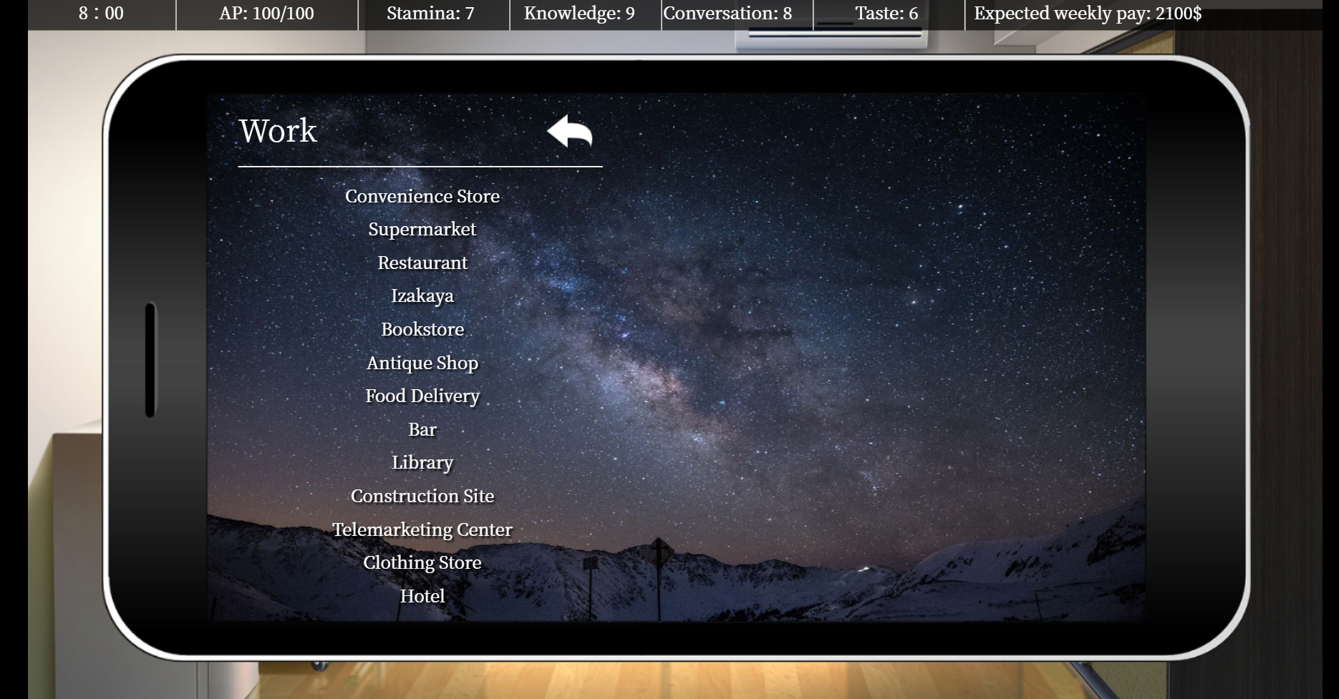Select the Bar job
The image size is (1339, 699).
pyautogui.click(x=422, y=430)
